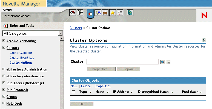Open the Configure desk icon

(x=105, y=13)
